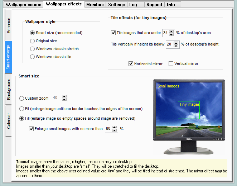
Task: Click the tile area percentage field
Action: [165, 33]
